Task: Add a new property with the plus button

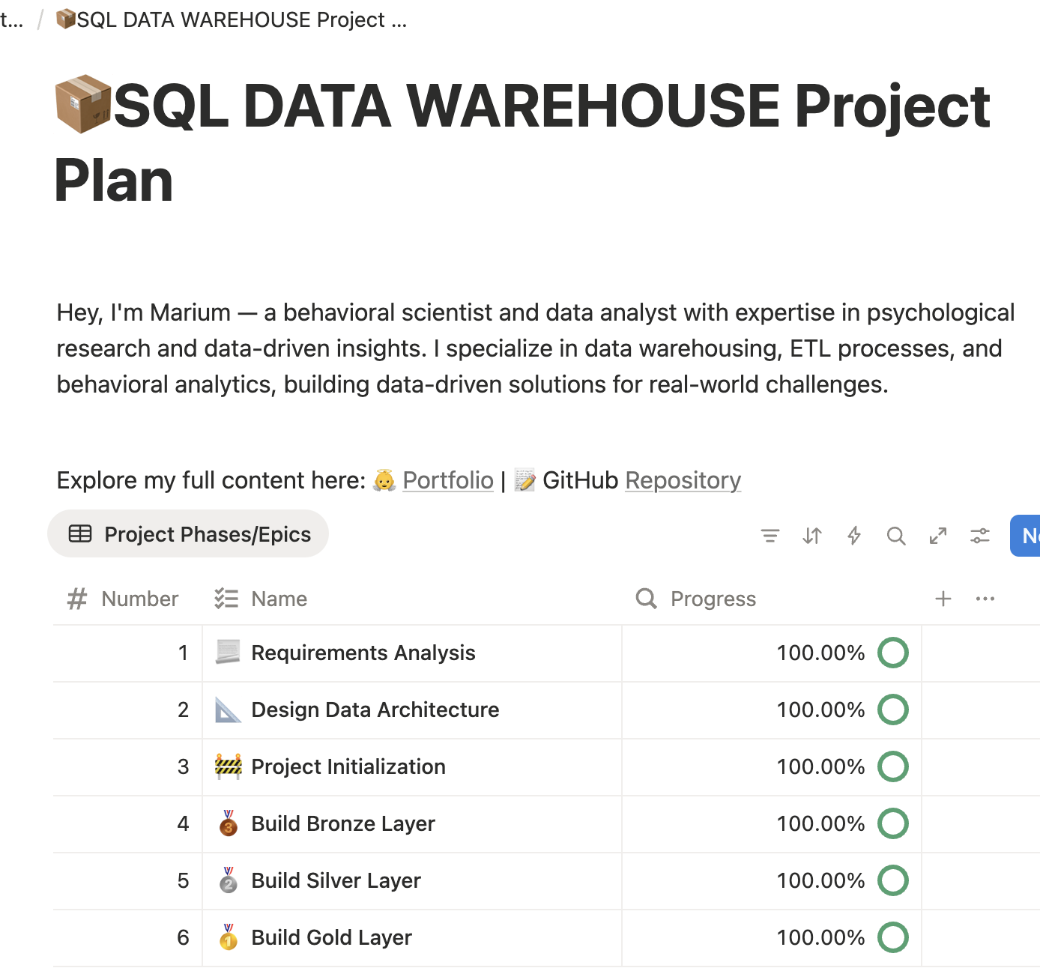Action: [943, 599]
